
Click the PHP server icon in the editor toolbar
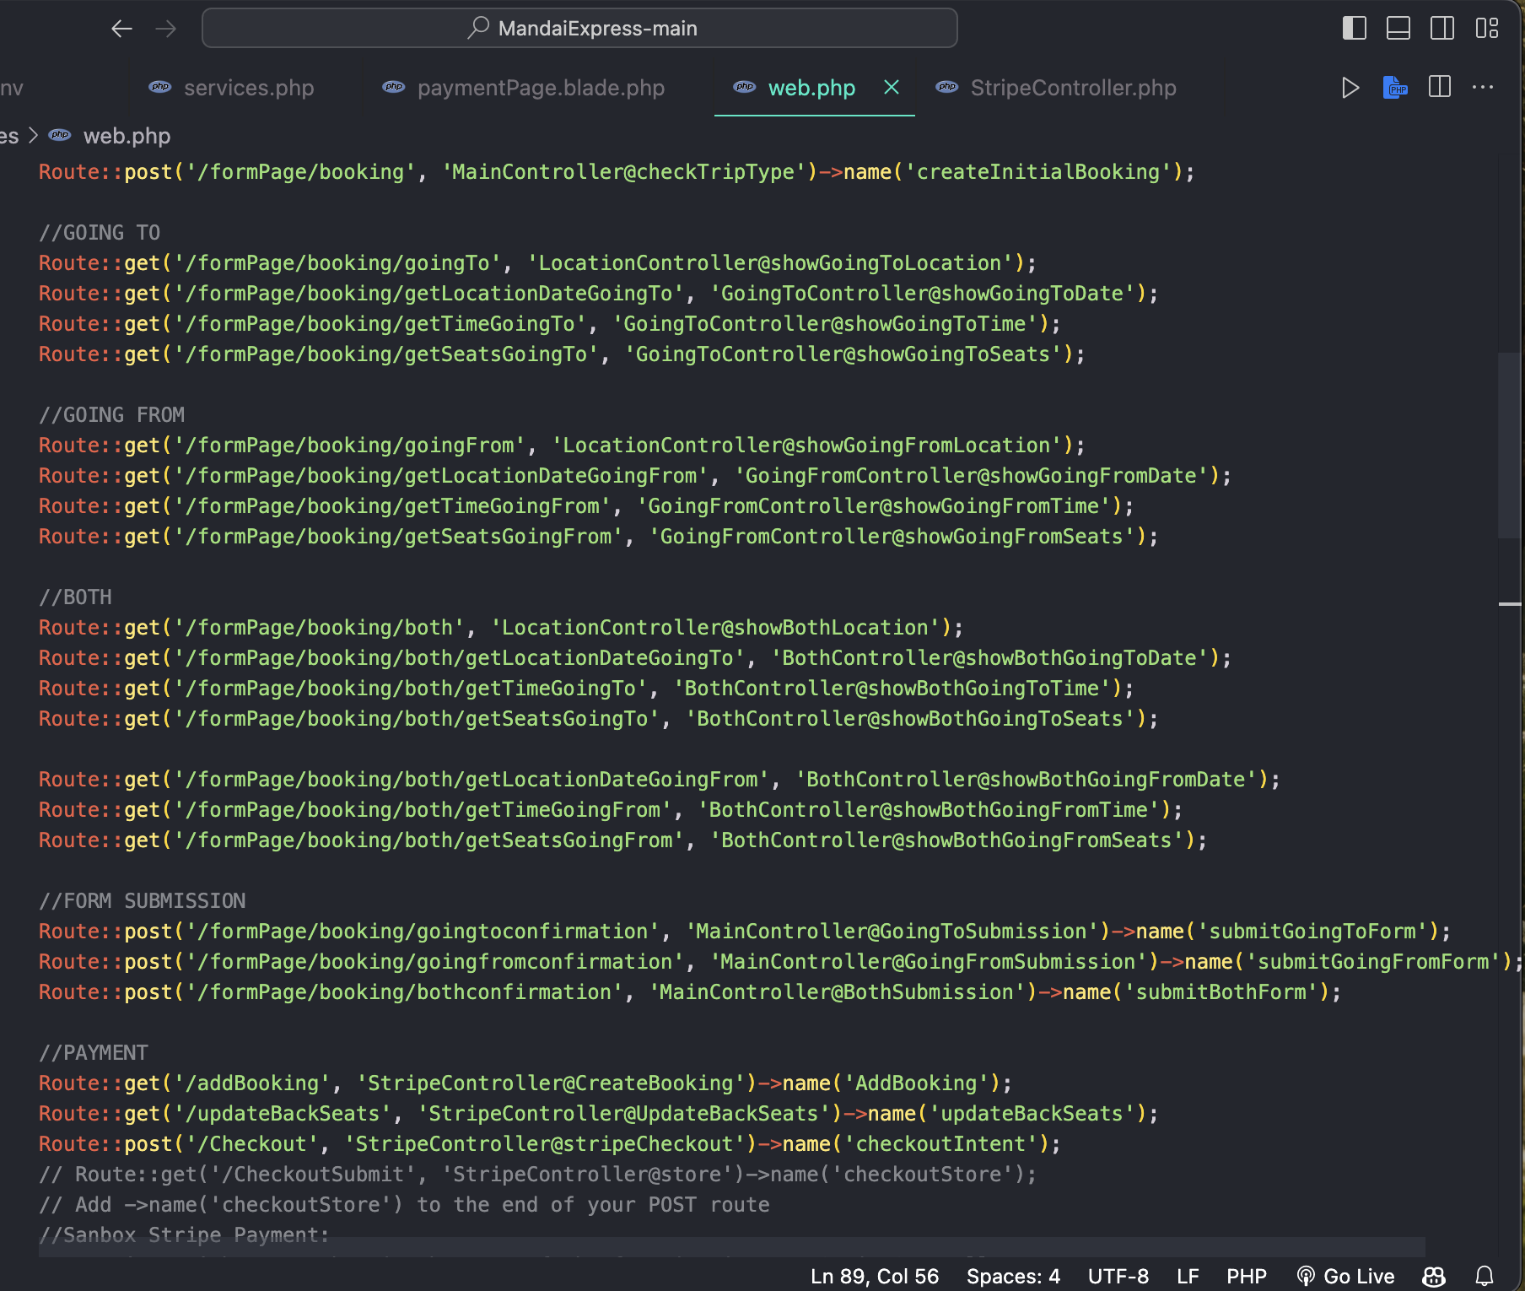pos(1395,88)
